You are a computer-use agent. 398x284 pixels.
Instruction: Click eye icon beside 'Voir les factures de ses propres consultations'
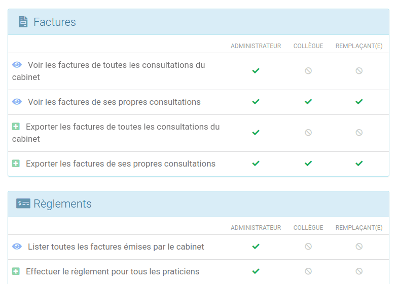[17, 102]
